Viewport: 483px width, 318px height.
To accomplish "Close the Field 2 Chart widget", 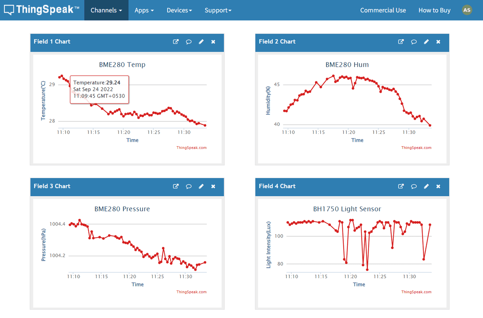I will 438,42.
